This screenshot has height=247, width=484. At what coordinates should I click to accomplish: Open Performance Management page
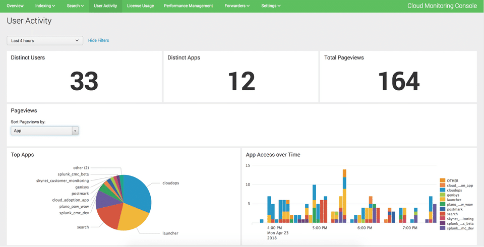point(189,6)
